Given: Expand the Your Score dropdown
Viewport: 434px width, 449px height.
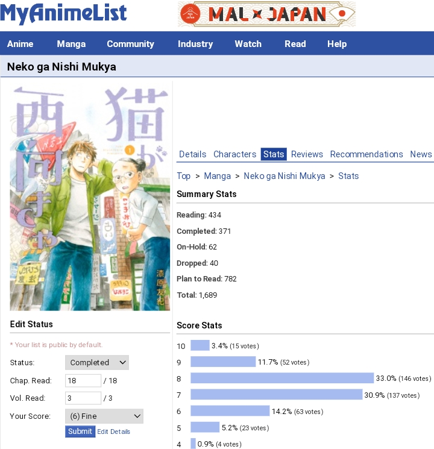Looking at the screenshot, I should pos(104,416).
